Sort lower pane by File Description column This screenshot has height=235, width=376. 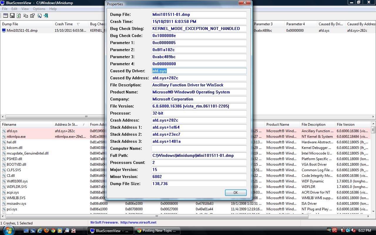tap(317, 125)
